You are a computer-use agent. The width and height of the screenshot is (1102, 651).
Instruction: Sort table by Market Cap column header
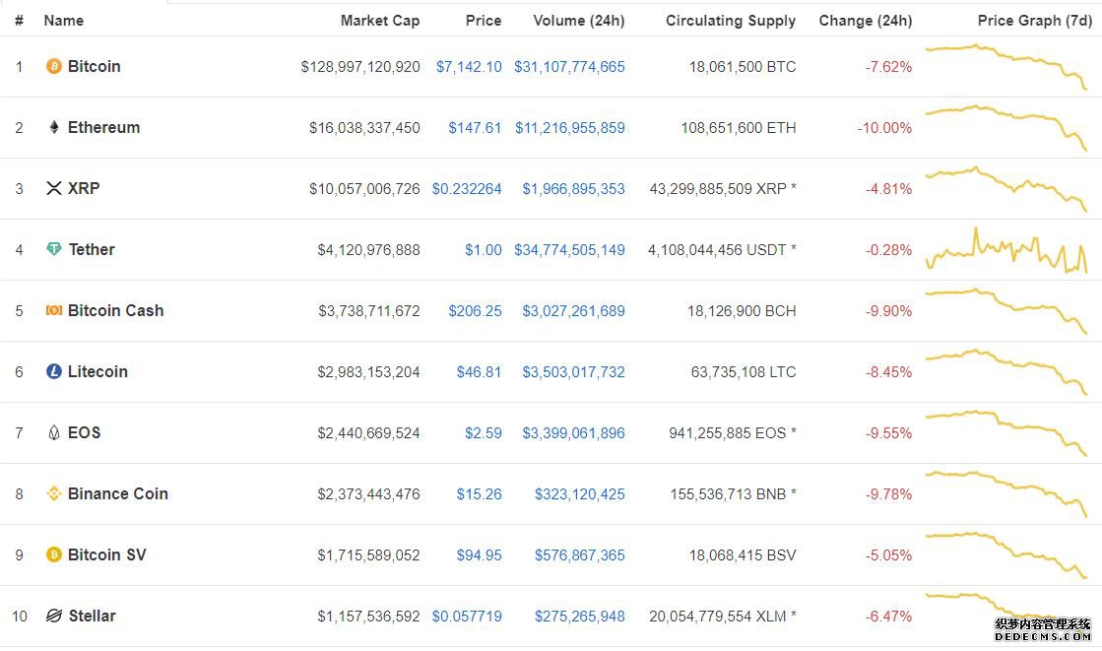[380, 21]
